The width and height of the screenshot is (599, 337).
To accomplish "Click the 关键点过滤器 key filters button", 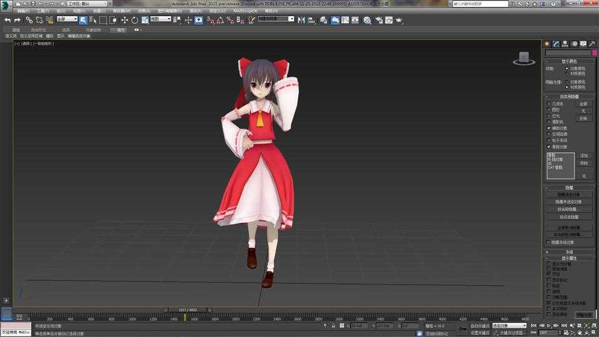I will [511, 333].
